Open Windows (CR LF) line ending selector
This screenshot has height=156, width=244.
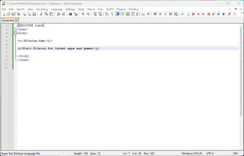tap(192, 154)
